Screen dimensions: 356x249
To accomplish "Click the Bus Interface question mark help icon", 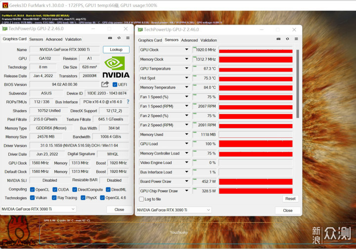I will point(128,102).
